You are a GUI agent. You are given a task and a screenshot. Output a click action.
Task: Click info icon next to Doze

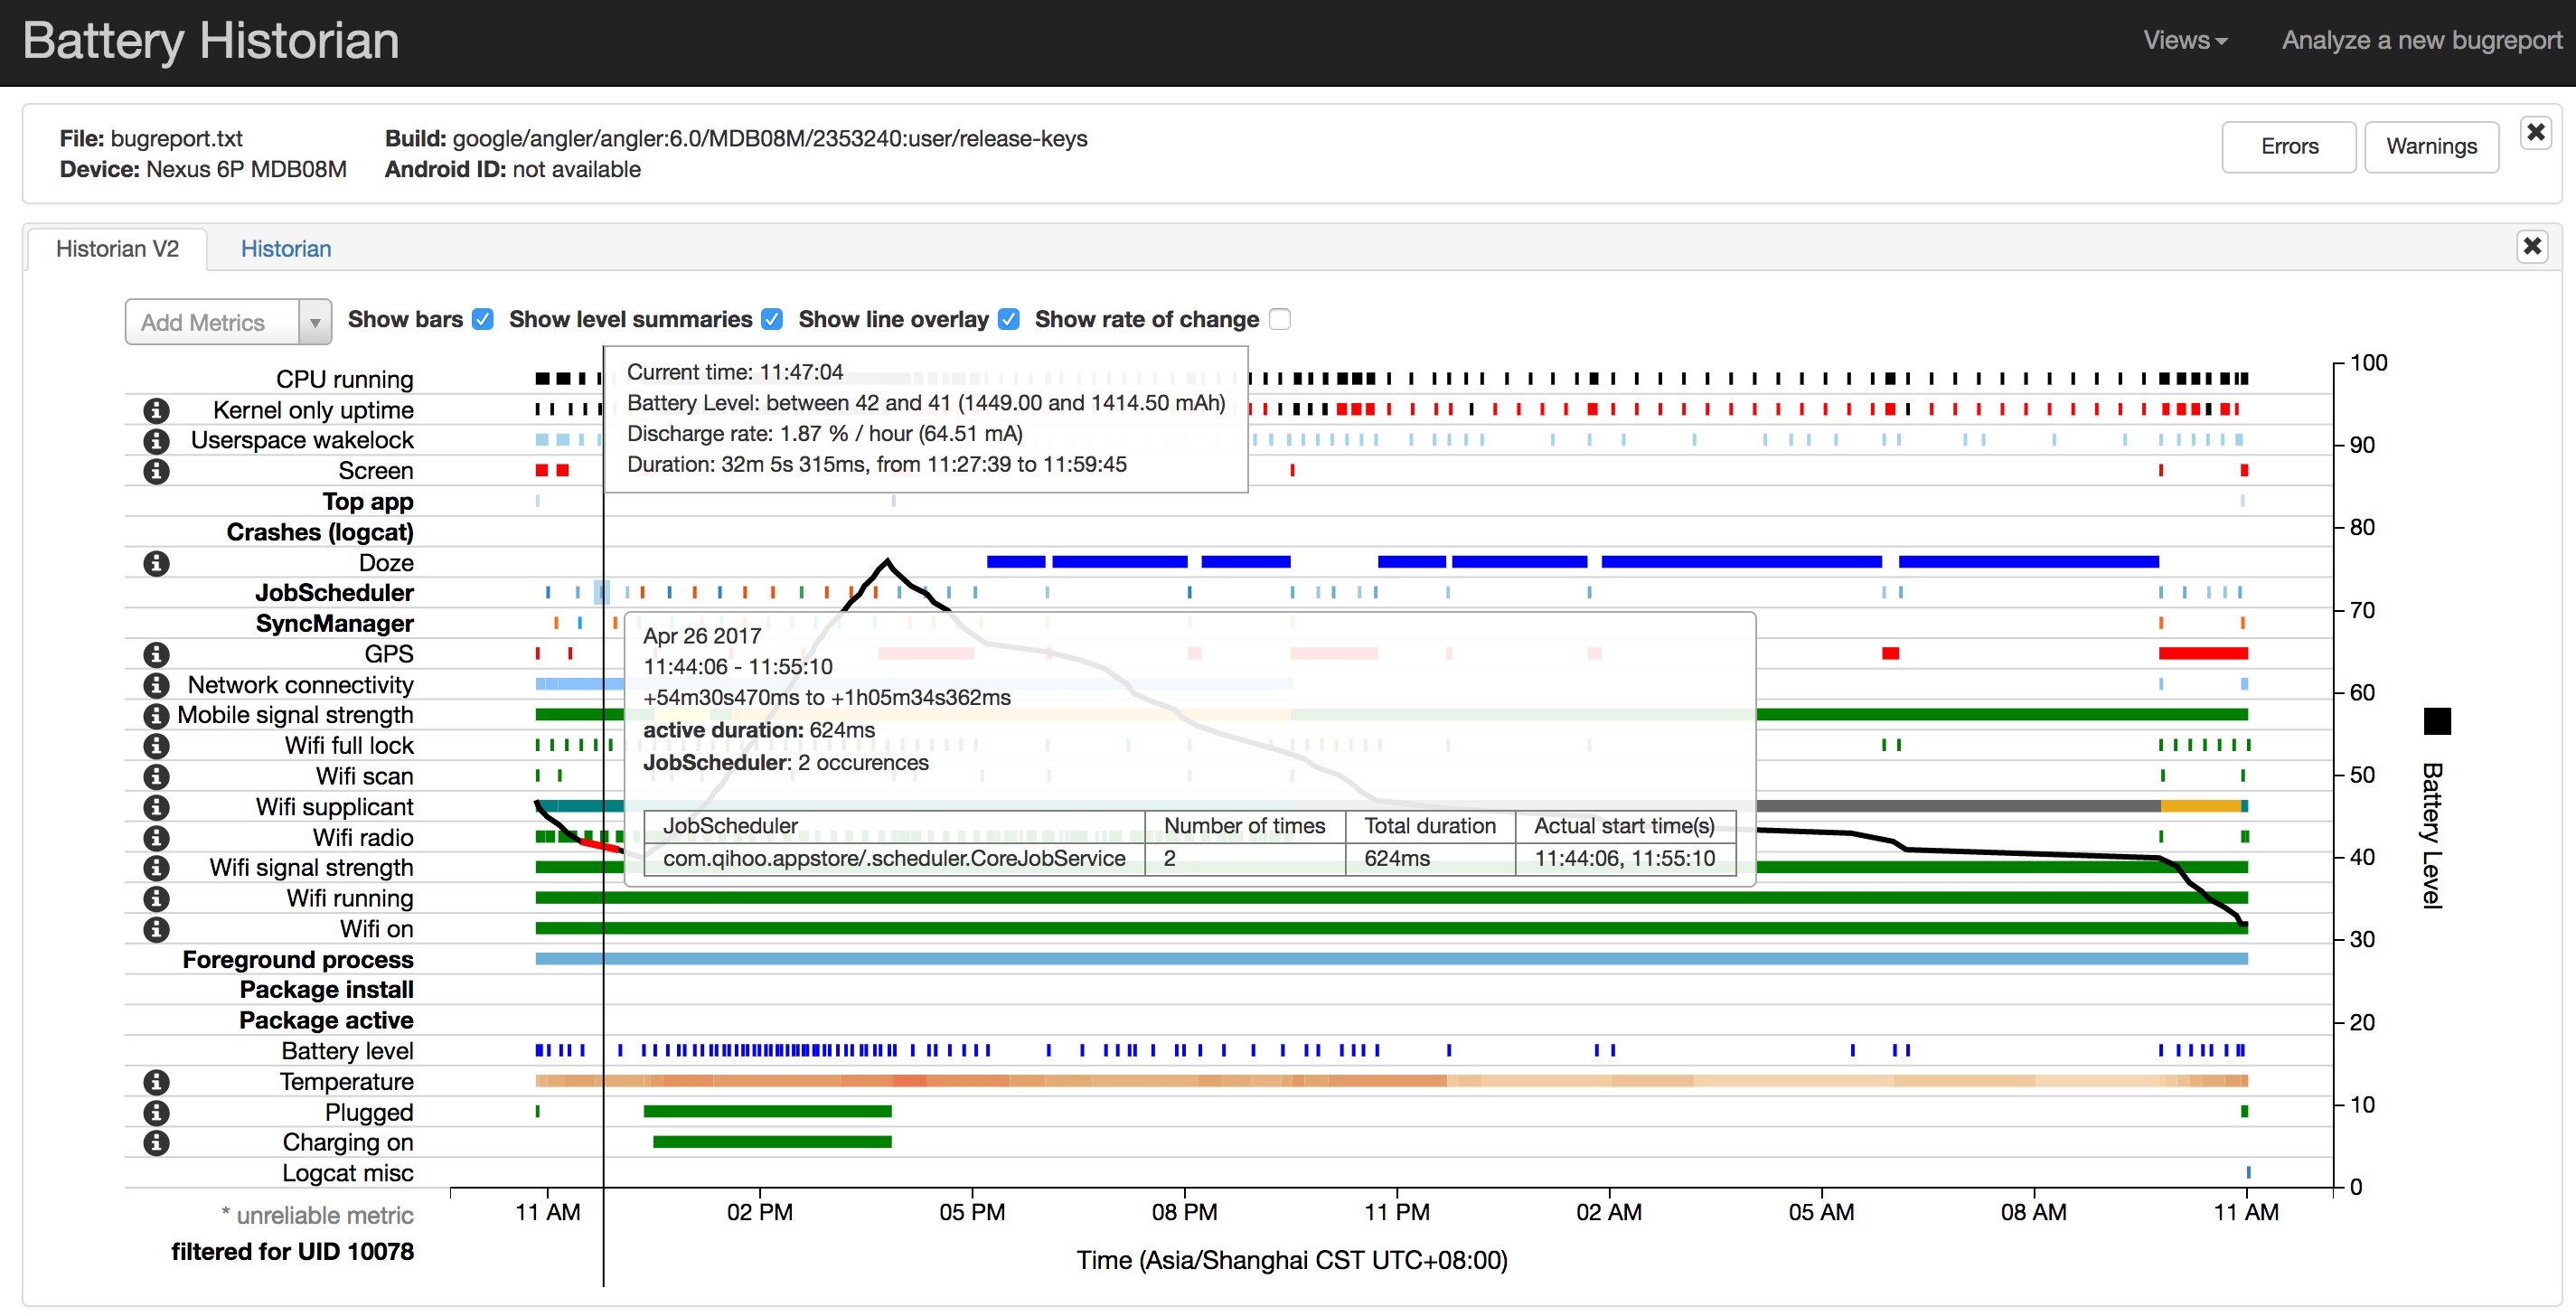coord(156,563)
